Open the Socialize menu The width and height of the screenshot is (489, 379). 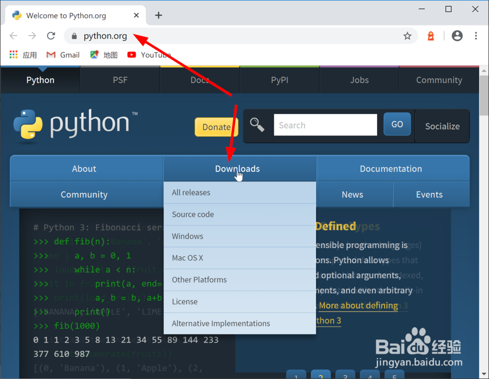442,126
